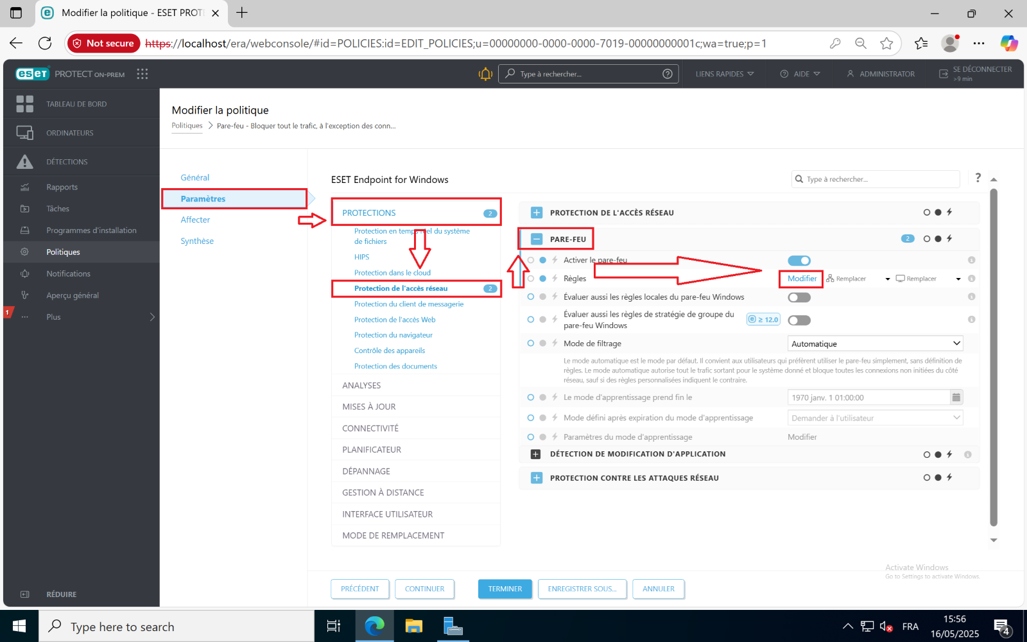Select apply dot for Règles row
Viewport: 1027px width, 642px height.
tap(543, 279)
